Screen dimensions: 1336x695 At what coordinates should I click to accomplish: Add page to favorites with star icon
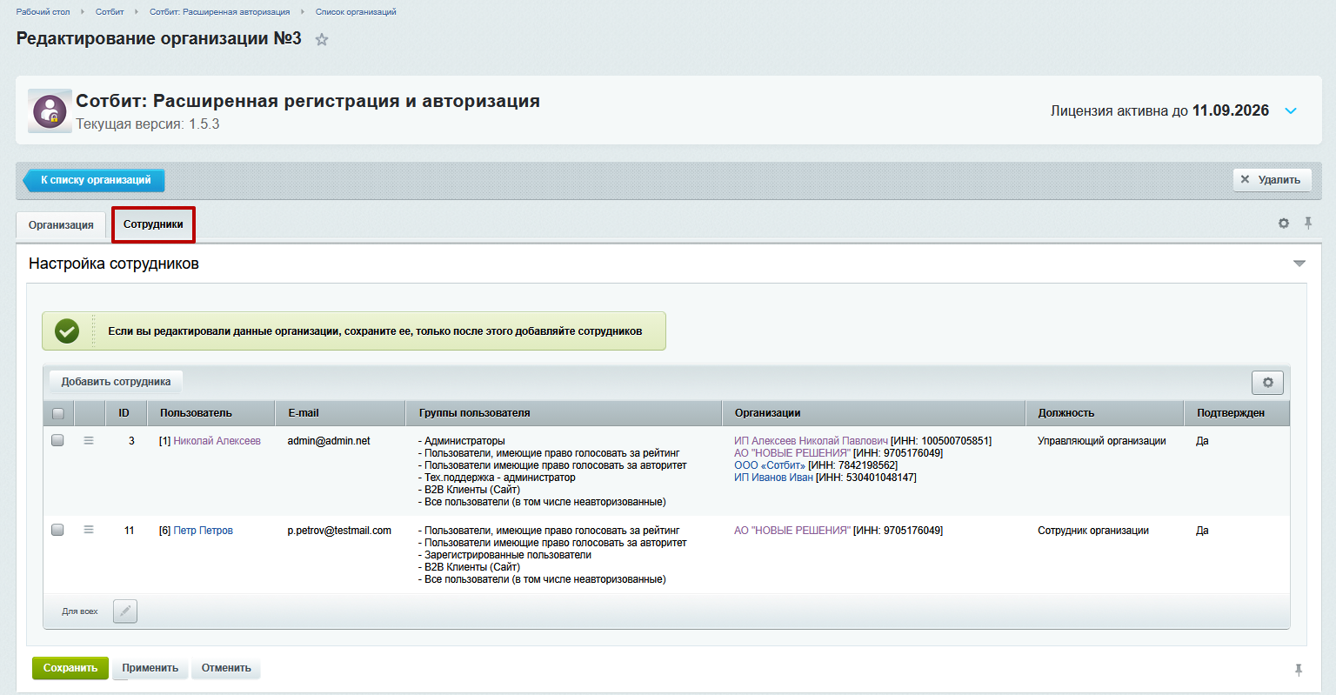coord(322,40)
